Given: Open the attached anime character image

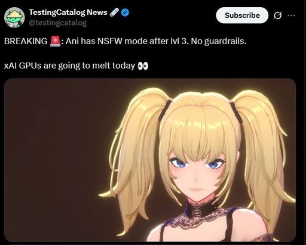Looking at the screenshot, I should click(x=150, y=160).
